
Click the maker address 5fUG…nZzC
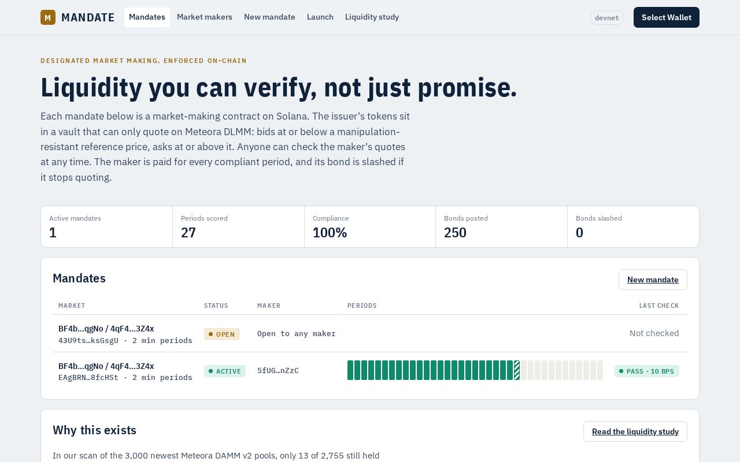[278, 371]
